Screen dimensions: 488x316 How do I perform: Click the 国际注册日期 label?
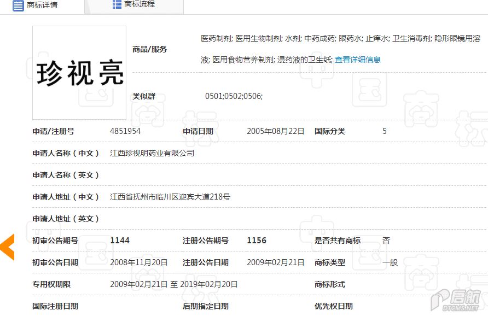click(55, 306)
